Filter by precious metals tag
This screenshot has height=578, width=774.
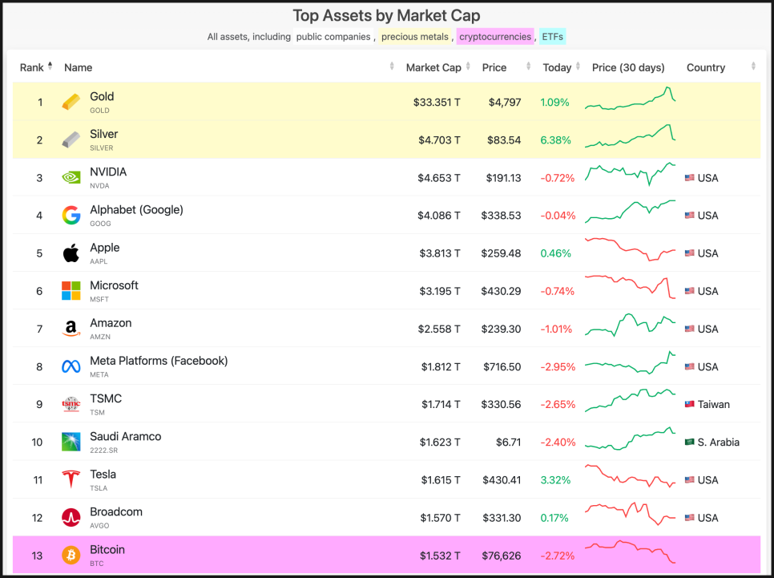tap(415, 37)
